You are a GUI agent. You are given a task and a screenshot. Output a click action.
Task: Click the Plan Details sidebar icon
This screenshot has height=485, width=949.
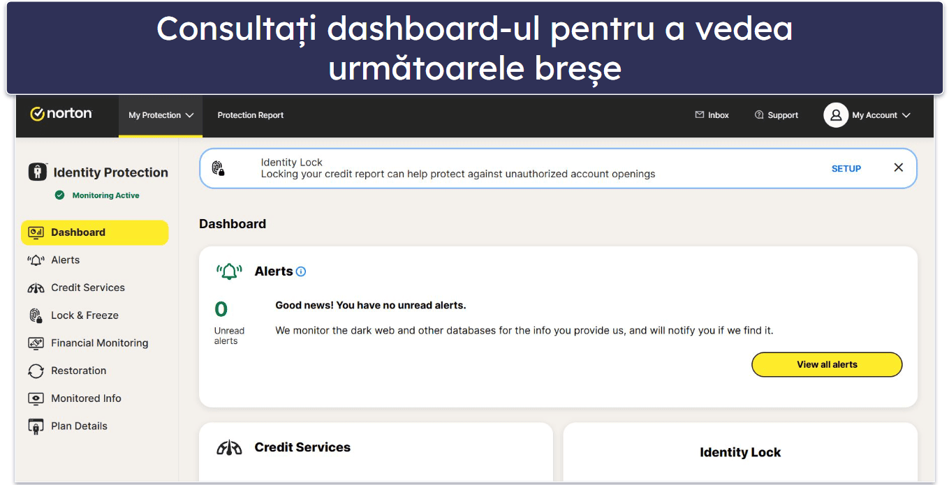36,426
